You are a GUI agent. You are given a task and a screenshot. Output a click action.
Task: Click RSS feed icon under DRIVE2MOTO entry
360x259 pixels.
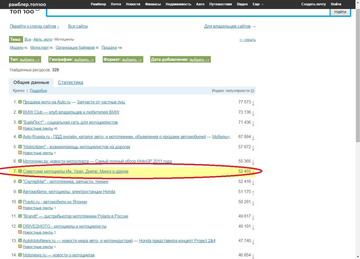[x=20, y=232]
